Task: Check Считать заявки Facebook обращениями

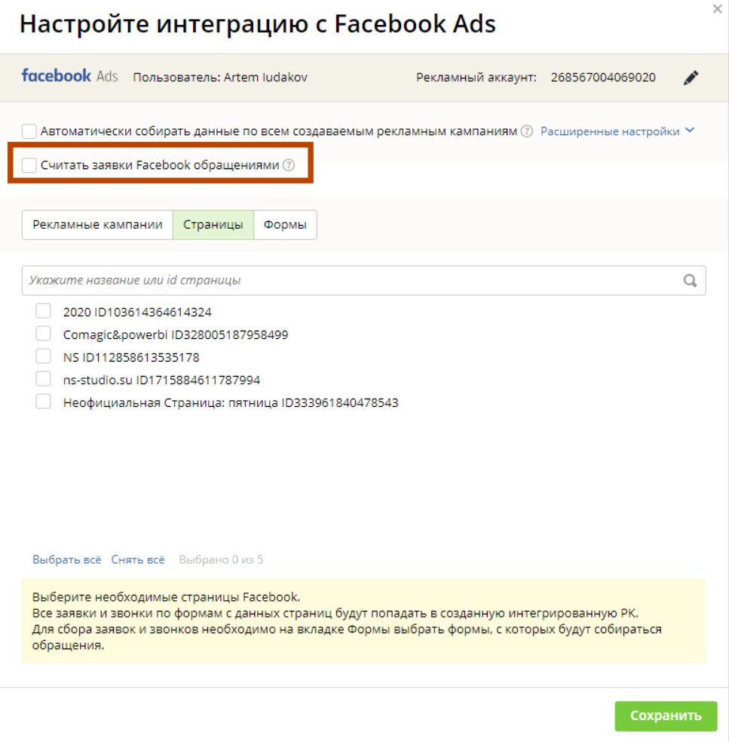Action: click(29, 165)
